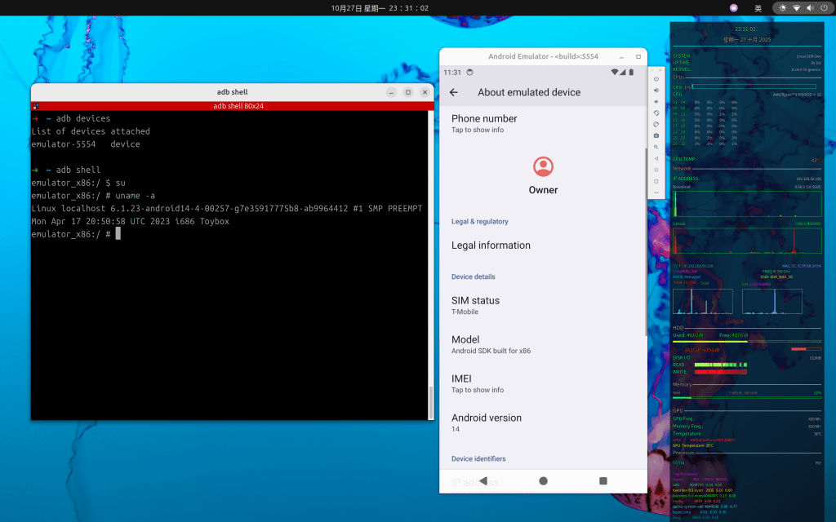Open Android version details
The width and height of the screenshot is (836, 522).
click(x=487, y=422)
